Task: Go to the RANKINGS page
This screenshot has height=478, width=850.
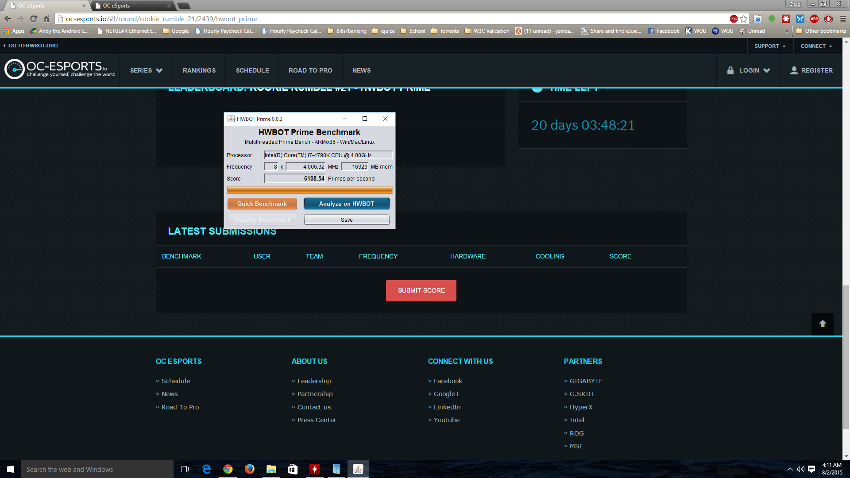Action: [199, 70]
